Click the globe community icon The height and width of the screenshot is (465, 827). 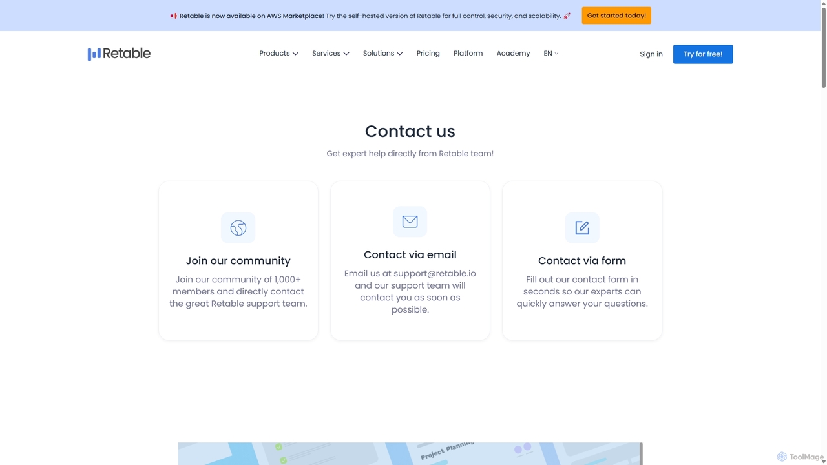[x=238, y=228]
